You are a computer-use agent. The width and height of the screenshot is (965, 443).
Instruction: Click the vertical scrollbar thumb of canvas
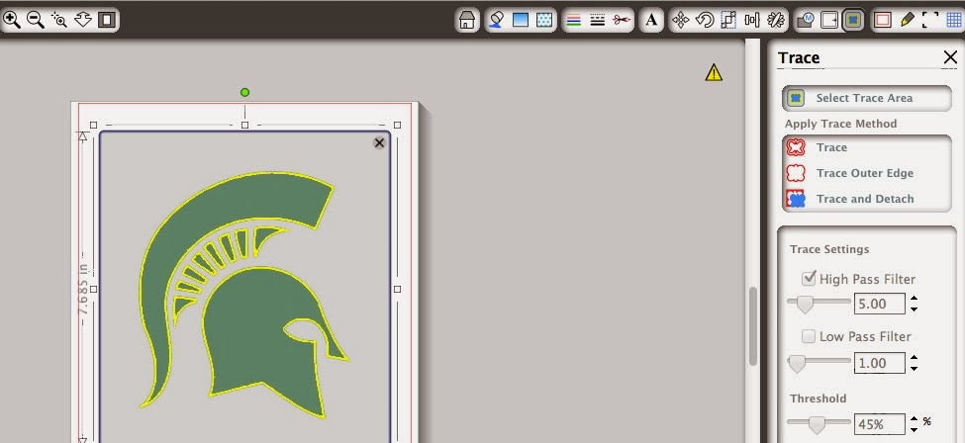pyautogui.click(x=752, y=326)
